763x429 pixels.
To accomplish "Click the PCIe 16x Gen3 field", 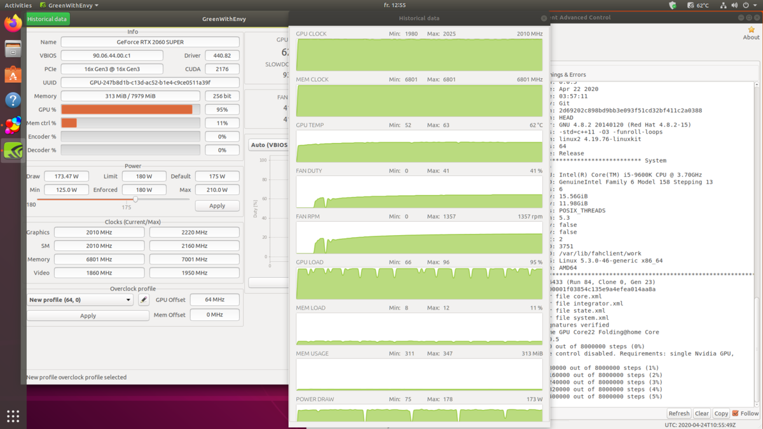I will (x=112, y=69).
